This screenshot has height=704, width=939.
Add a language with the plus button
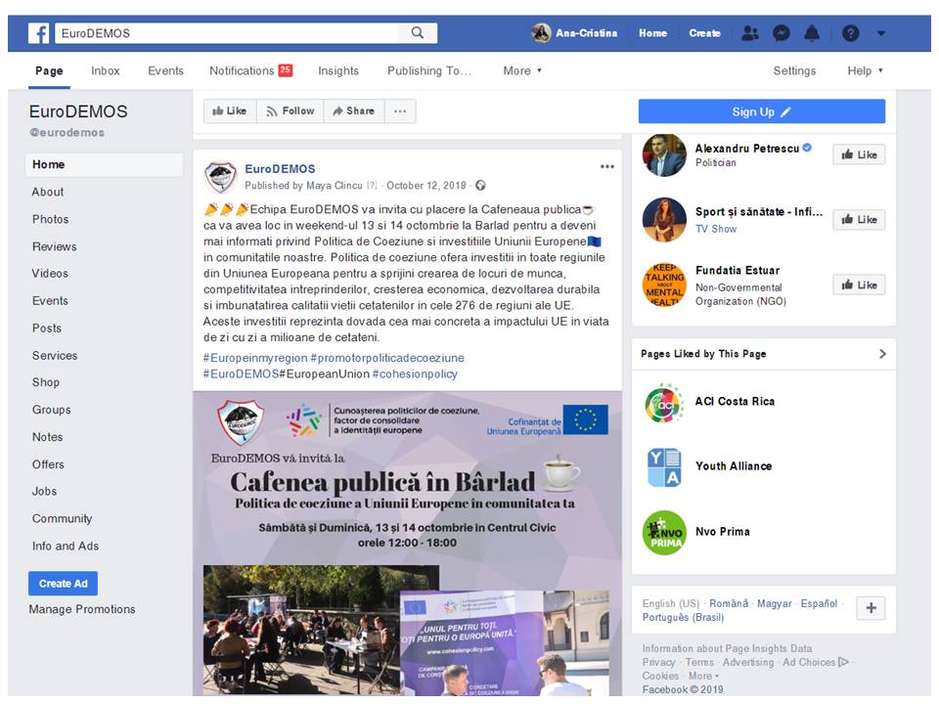(x=871, y=608)
